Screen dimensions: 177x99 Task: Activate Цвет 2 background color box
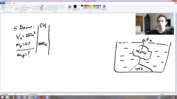click(79, 7)
